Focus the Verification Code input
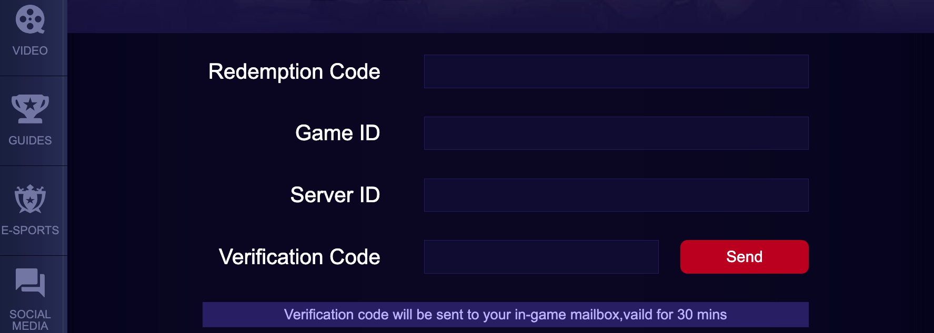 coord(541,257)
